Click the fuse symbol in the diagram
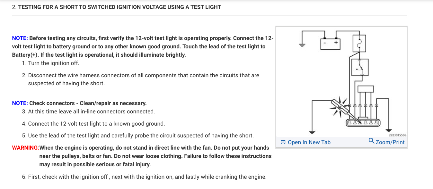Screen dimensions: 433x189 (x=360, y=43)
